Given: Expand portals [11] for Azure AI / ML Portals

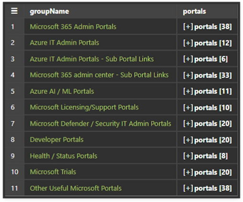Looking at the screenshot, I should coord(207,91).
